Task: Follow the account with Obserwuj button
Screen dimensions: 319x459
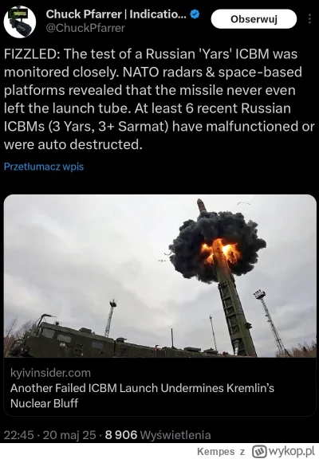Action: (x=254, y=19)
